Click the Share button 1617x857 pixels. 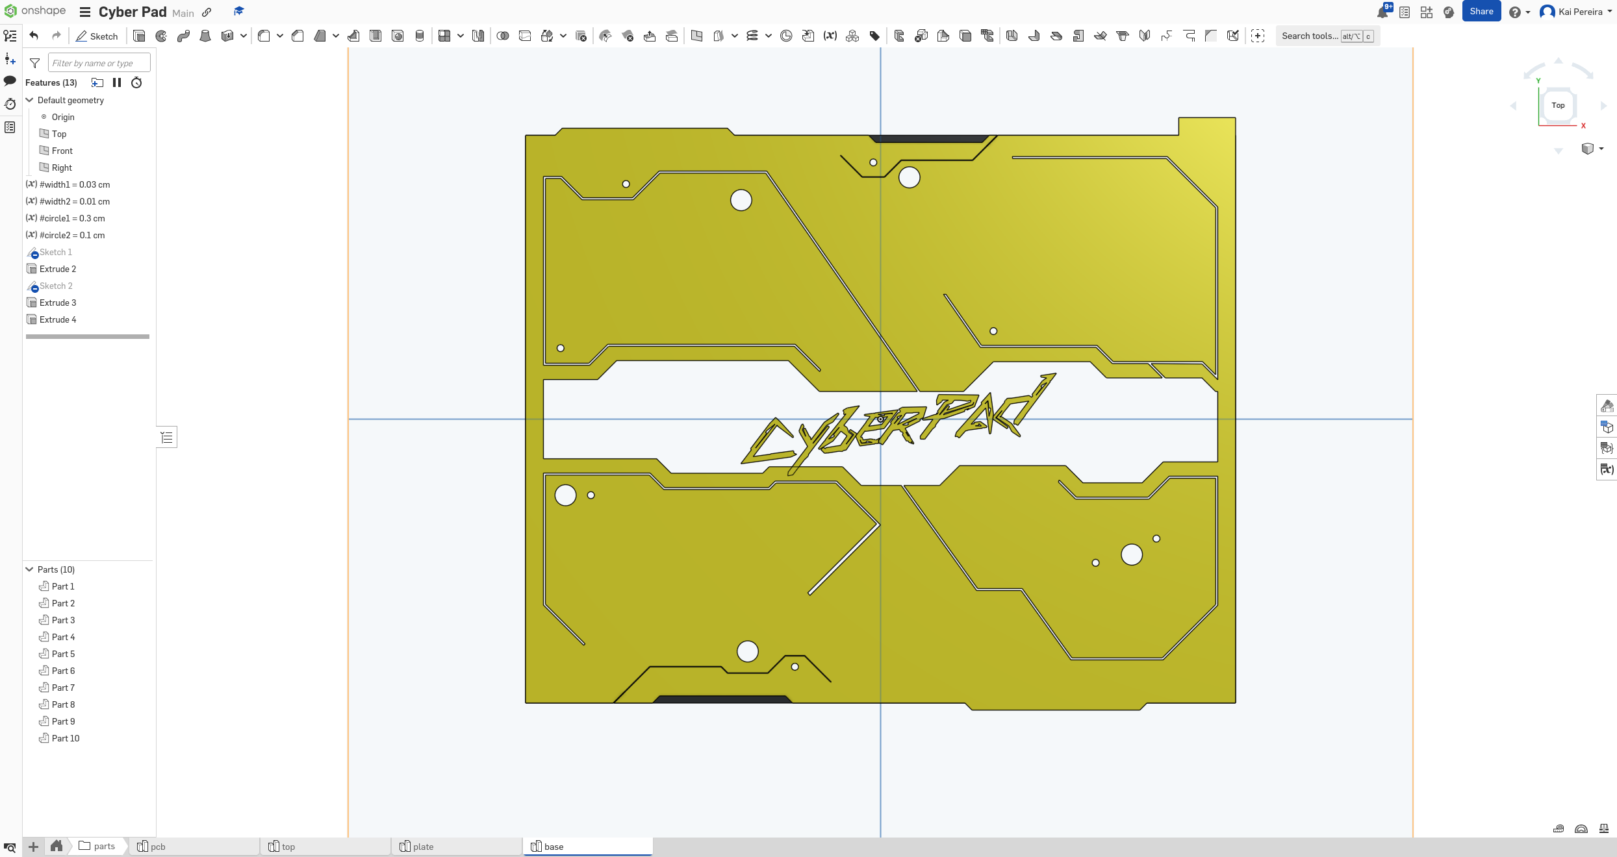(x=1482, y=11)
